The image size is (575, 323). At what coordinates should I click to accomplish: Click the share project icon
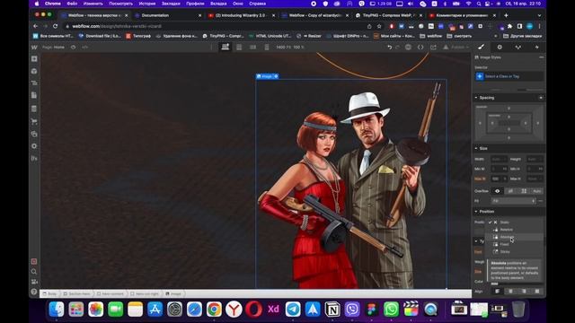(433, 48)
